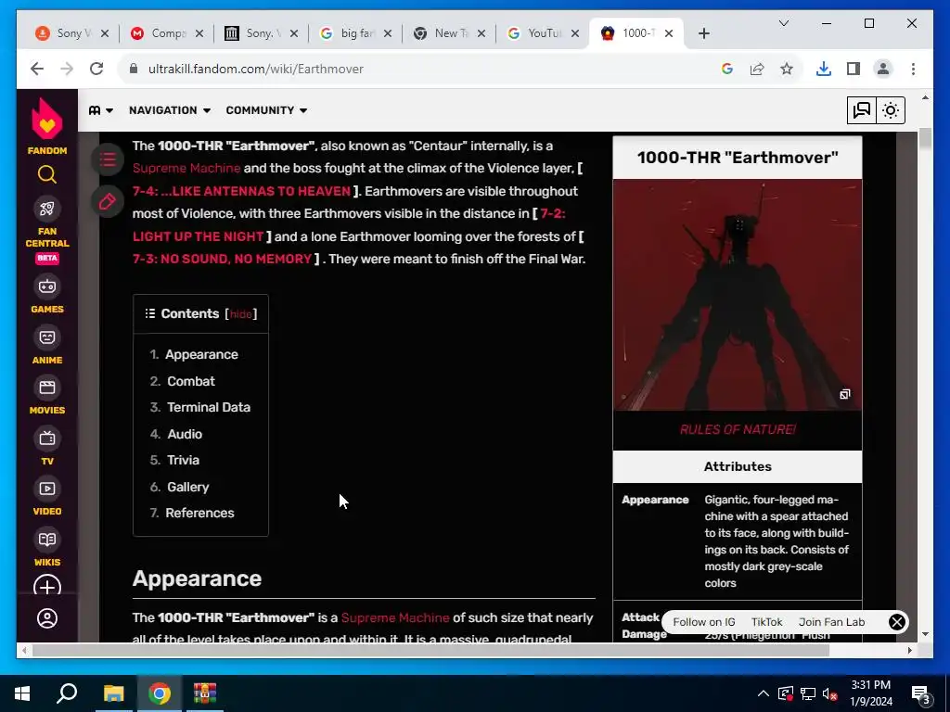
Task: Click the Follow on IG link
Action: (703, 622)
